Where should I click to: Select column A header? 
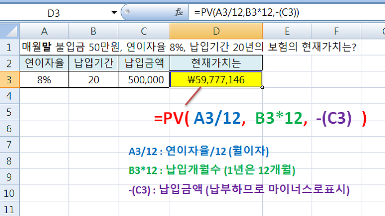44,31
